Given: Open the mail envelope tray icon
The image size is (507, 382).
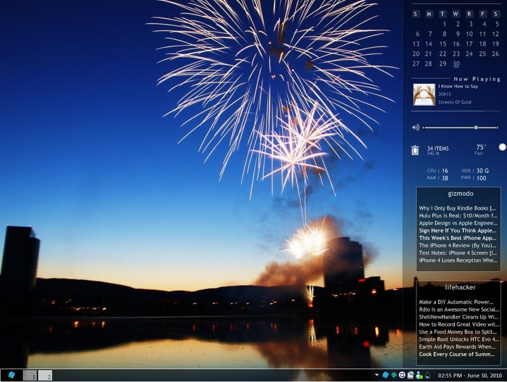Looking at the screenshot, I should coord(411,375).
